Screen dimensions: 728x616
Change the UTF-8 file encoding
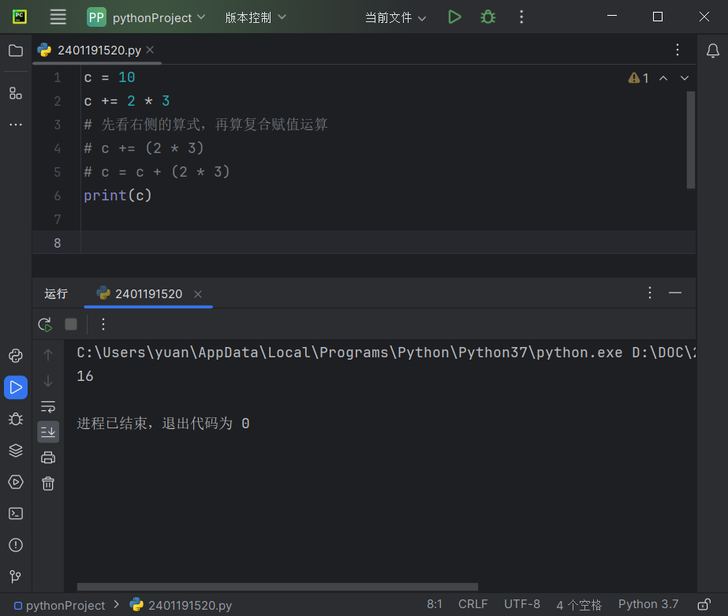tap(522, 604)
